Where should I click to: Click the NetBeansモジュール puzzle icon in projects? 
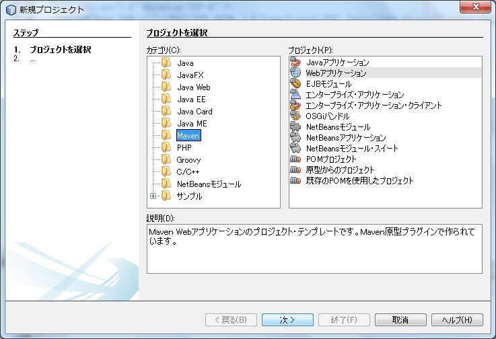pyautogui.click(x=295, y=126)
